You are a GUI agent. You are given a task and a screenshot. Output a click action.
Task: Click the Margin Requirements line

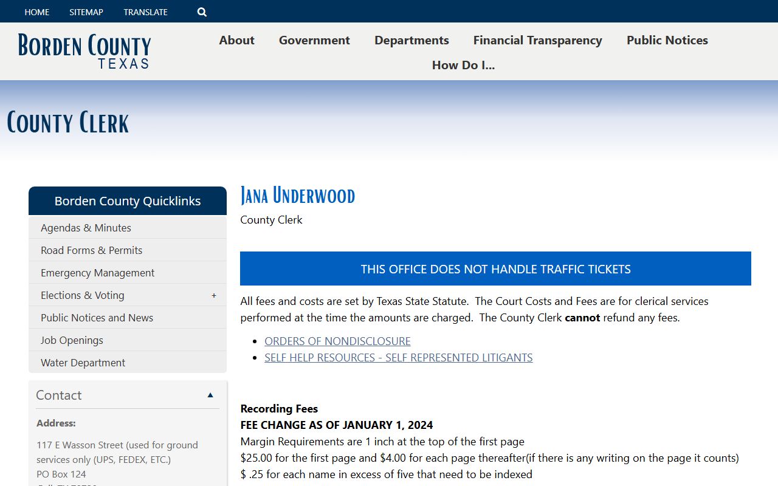coord(382,442)
